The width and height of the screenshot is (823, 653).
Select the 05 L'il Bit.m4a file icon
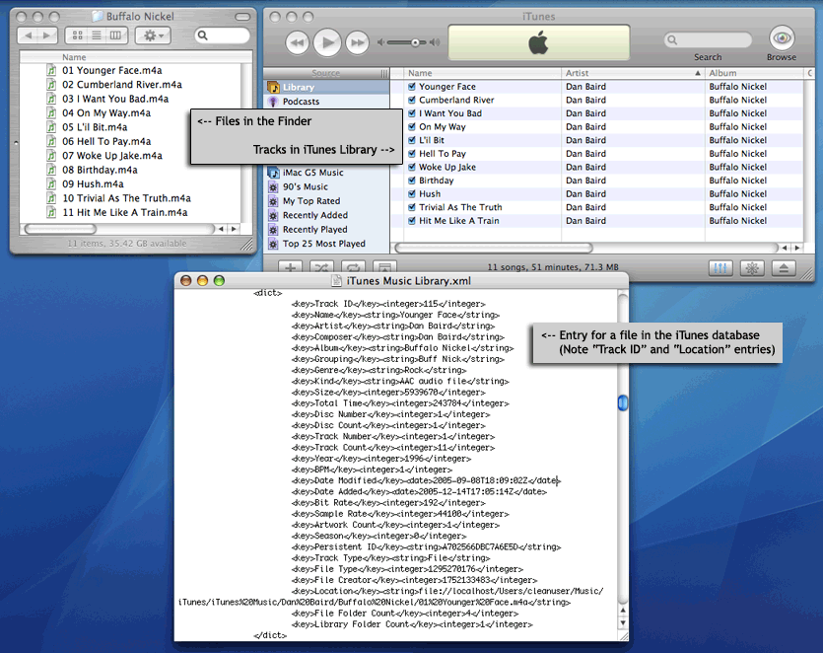click(51, 126)
